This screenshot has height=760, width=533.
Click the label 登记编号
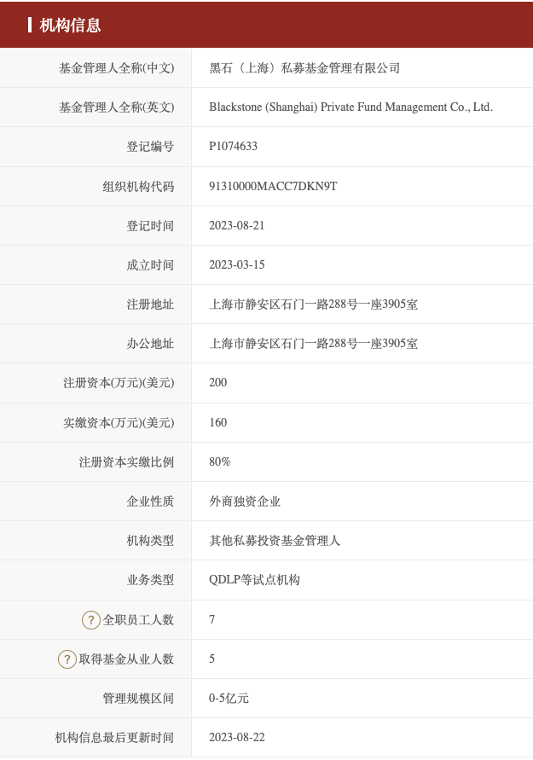click(x=150, y=147)
